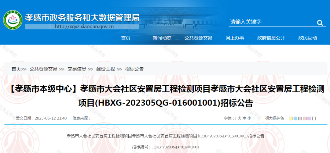Open the 新闻动态 navigation menu item
Screen dimensions: 330x153
click(162, 38)
